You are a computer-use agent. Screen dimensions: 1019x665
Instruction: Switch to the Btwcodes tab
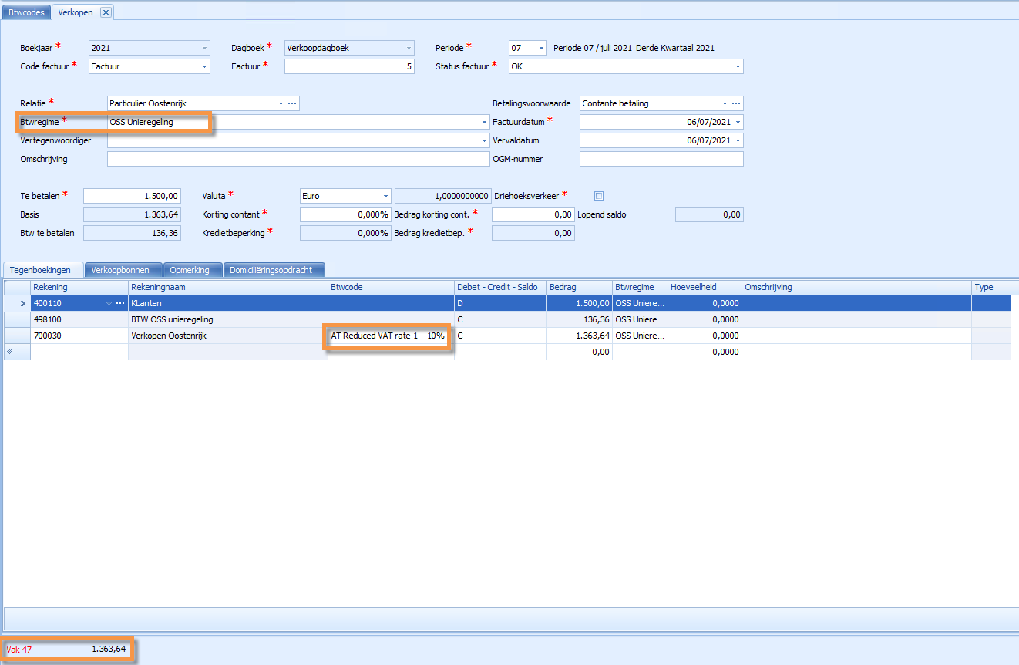(26, 12)
